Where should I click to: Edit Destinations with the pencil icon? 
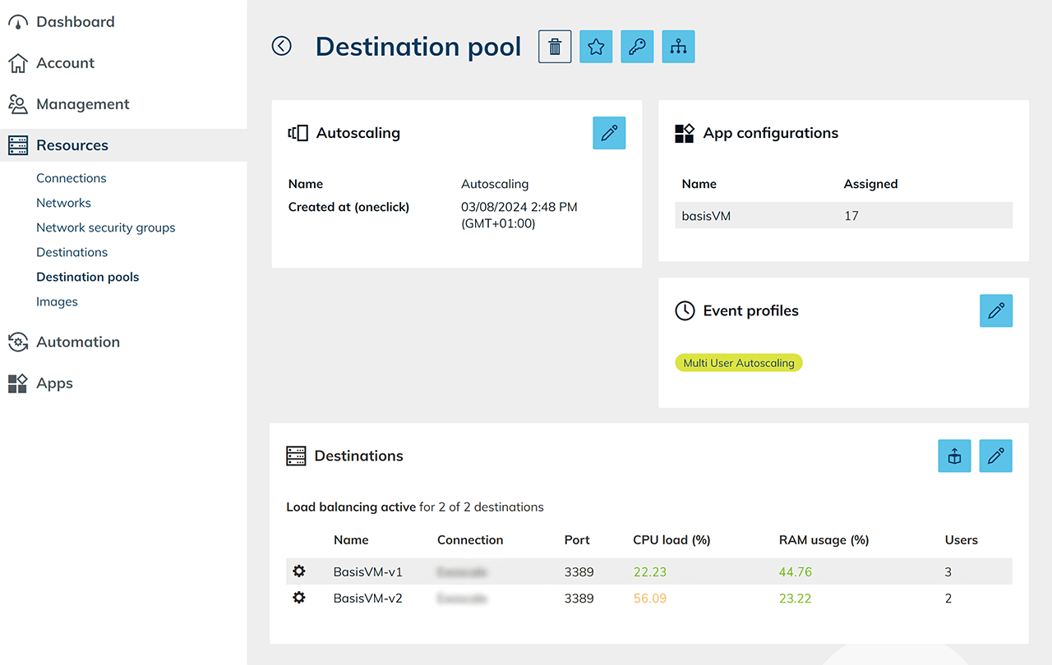pyautogui.click(x=996, y=456)
